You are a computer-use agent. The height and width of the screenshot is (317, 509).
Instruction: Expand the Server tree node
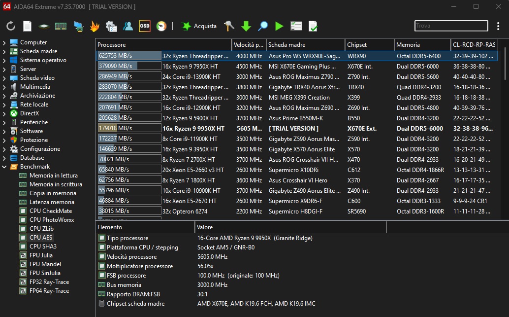4,69
